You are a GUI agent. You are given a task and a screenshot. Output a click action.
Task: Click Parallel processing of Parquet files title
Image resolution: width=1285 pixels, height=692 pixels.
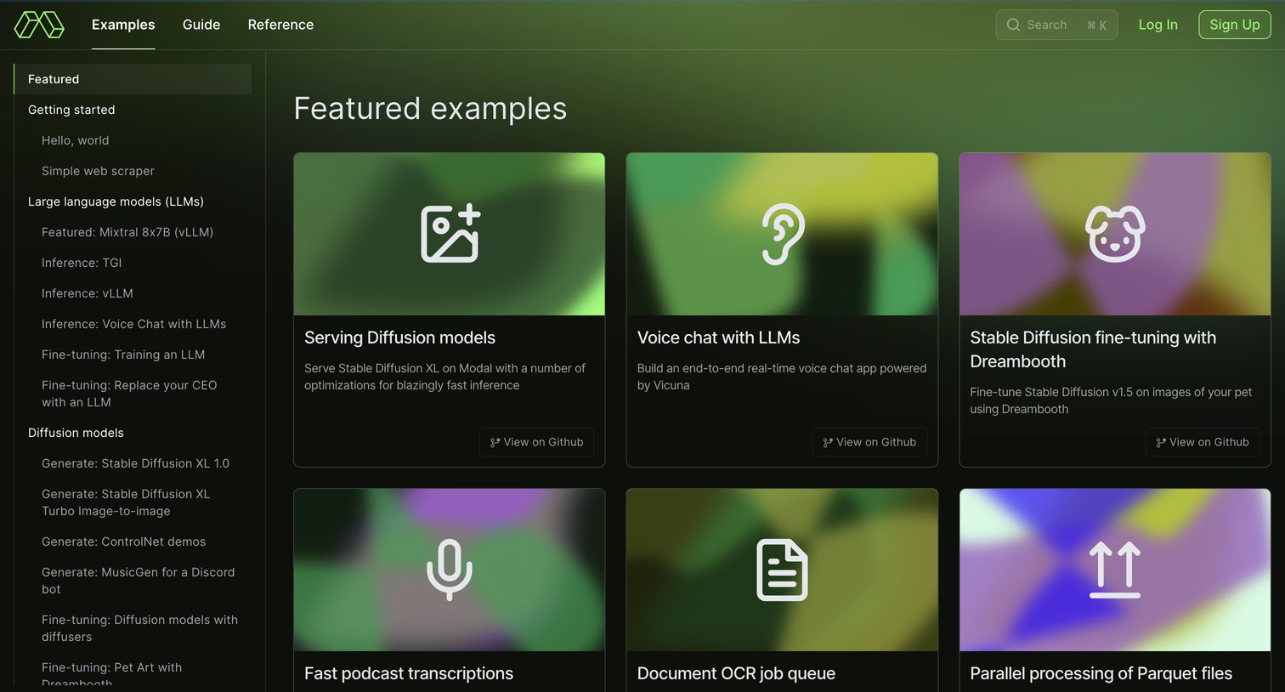[x=1101, y=673]
